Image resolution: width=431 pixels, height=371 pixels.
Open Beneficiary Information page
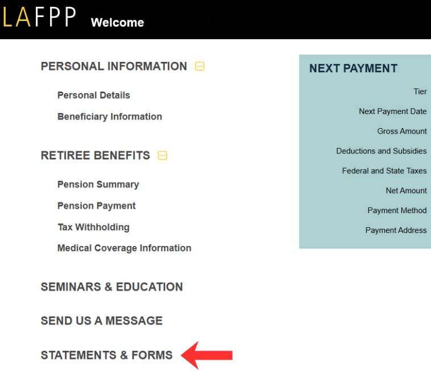(110, 116)
